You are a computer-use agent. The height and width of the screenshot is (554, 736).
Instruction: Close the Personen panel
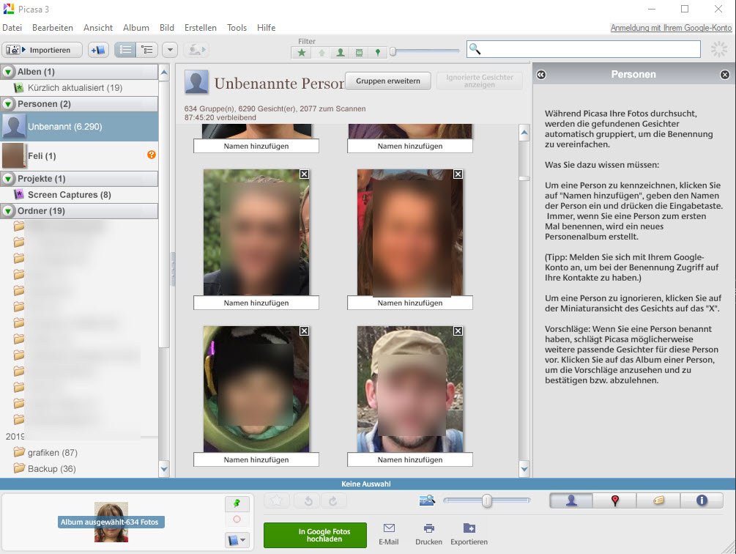725,75
